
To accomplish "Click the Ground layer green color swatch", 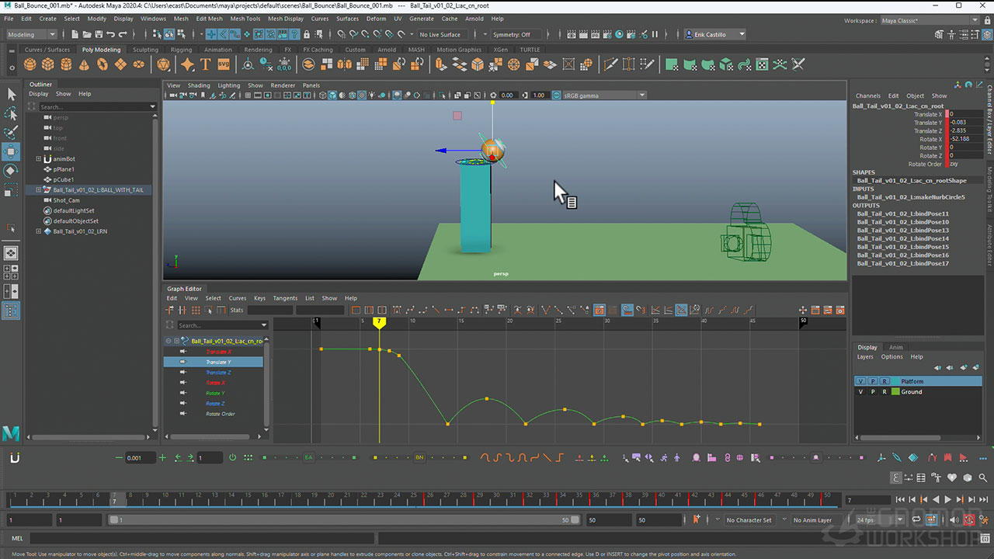I will point(895,392).
